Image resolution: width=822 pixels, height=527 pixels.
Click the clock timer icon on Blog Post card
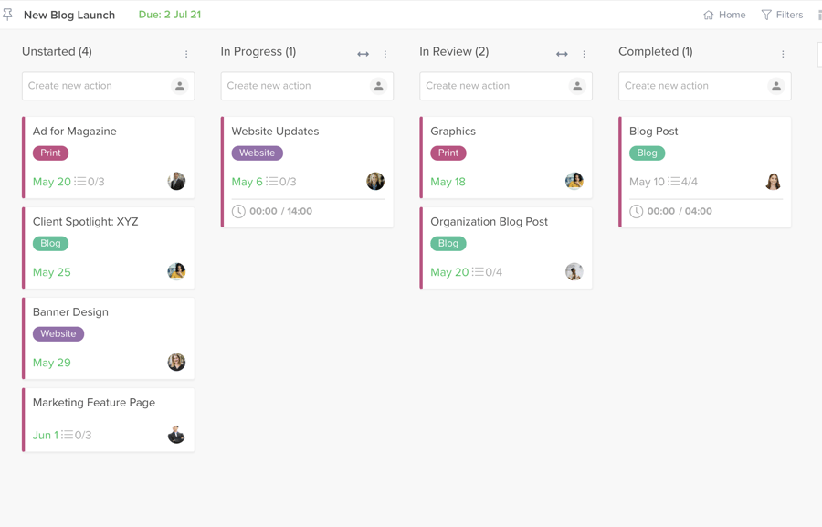coord(637,211)
